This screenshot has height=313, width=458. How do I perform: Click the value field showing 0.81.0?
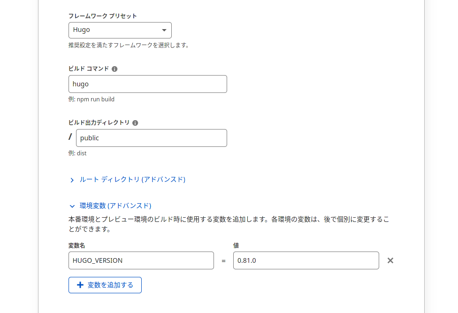305,260
